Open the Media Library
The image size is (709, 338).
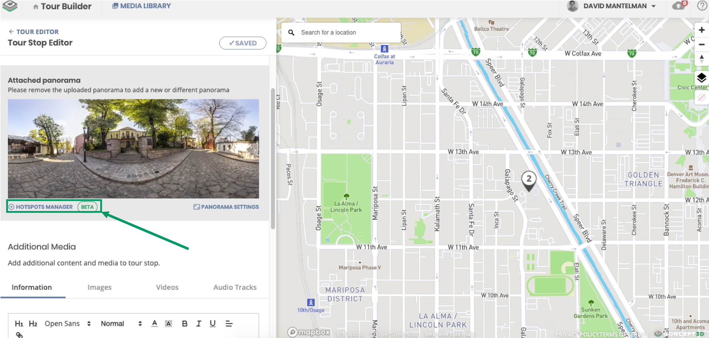click(142, 6)
